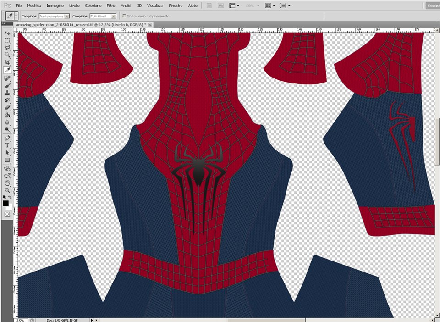The width and height of the screenshot is (440, 322).
Task: Select the Paint Bucket tool
Action: coord(7,115)
